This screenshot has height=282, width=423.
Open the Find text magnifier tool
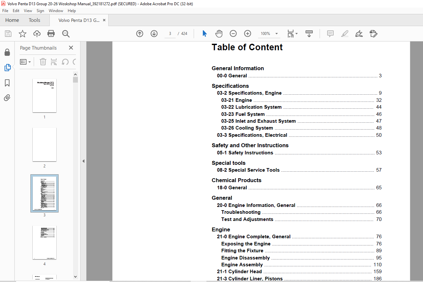pos(66,34)
